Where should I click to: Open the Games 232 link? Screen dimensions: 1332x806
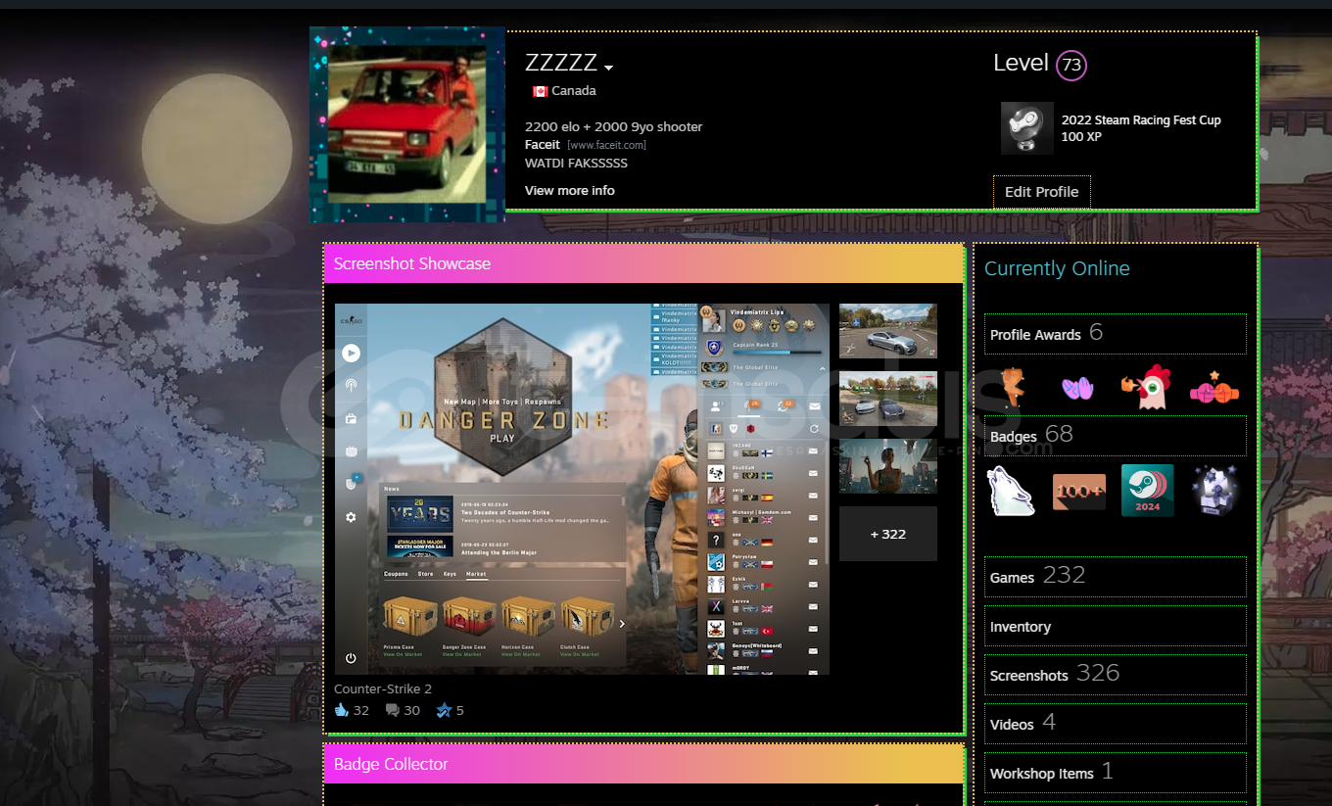click(x=1116, y=577)
